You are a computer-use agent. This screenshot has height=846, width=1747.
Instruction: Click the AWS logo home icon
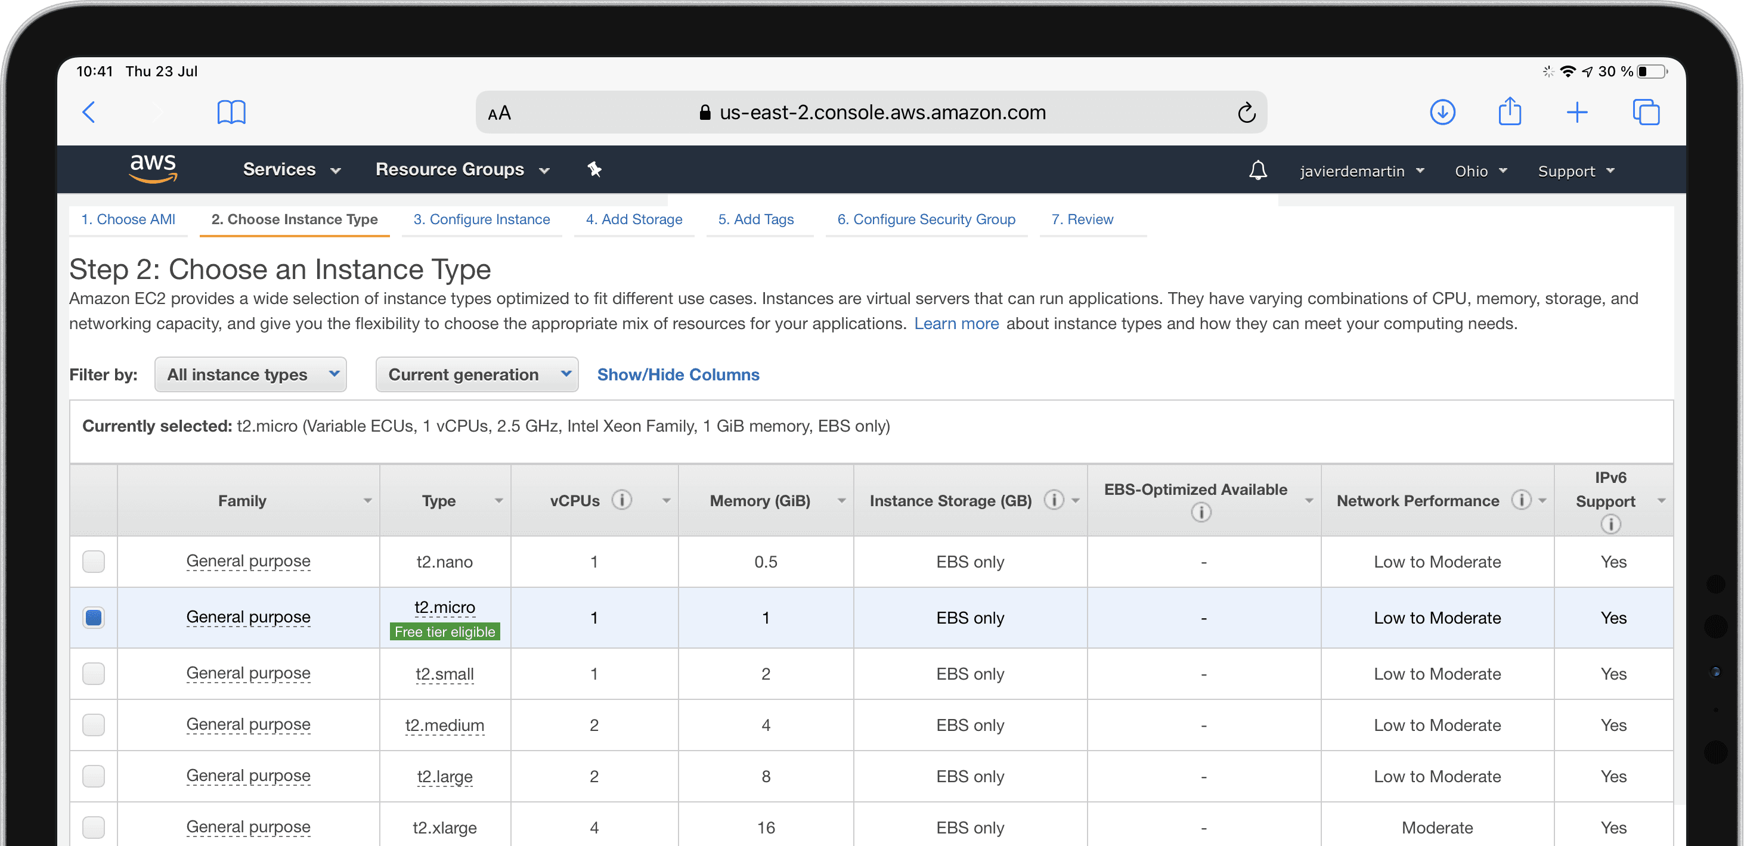[x=153, y=168]
